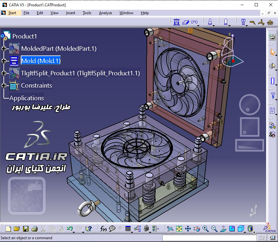Screen dimensions: 278x242
Task: Select the Rotate view icon
Action: tap(197, 229)
